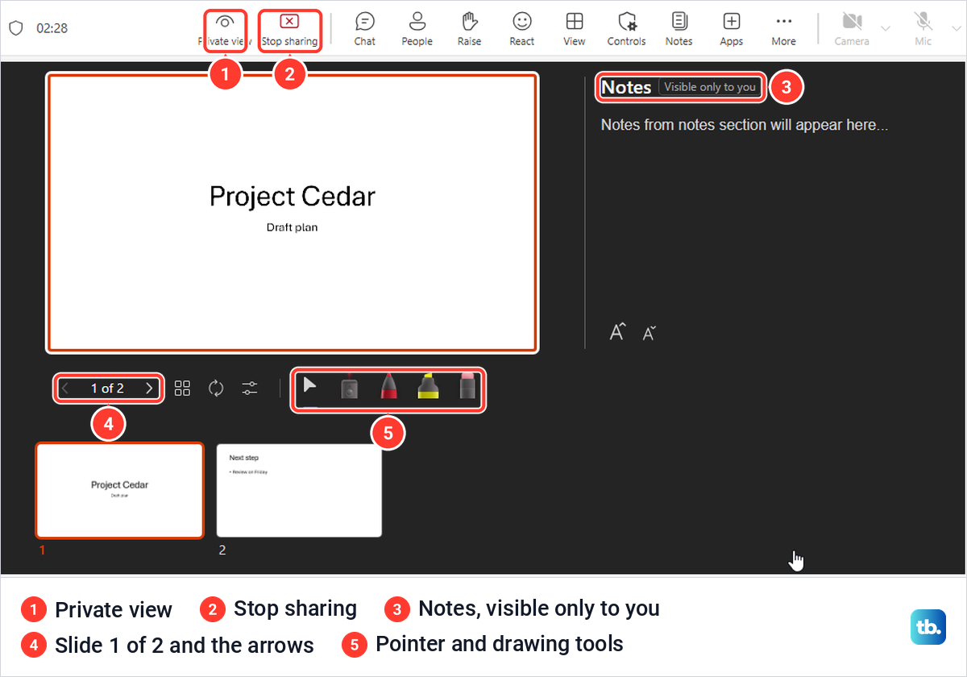Open the slide grid view
Screen dimensions: 967x677
[183, 388]
